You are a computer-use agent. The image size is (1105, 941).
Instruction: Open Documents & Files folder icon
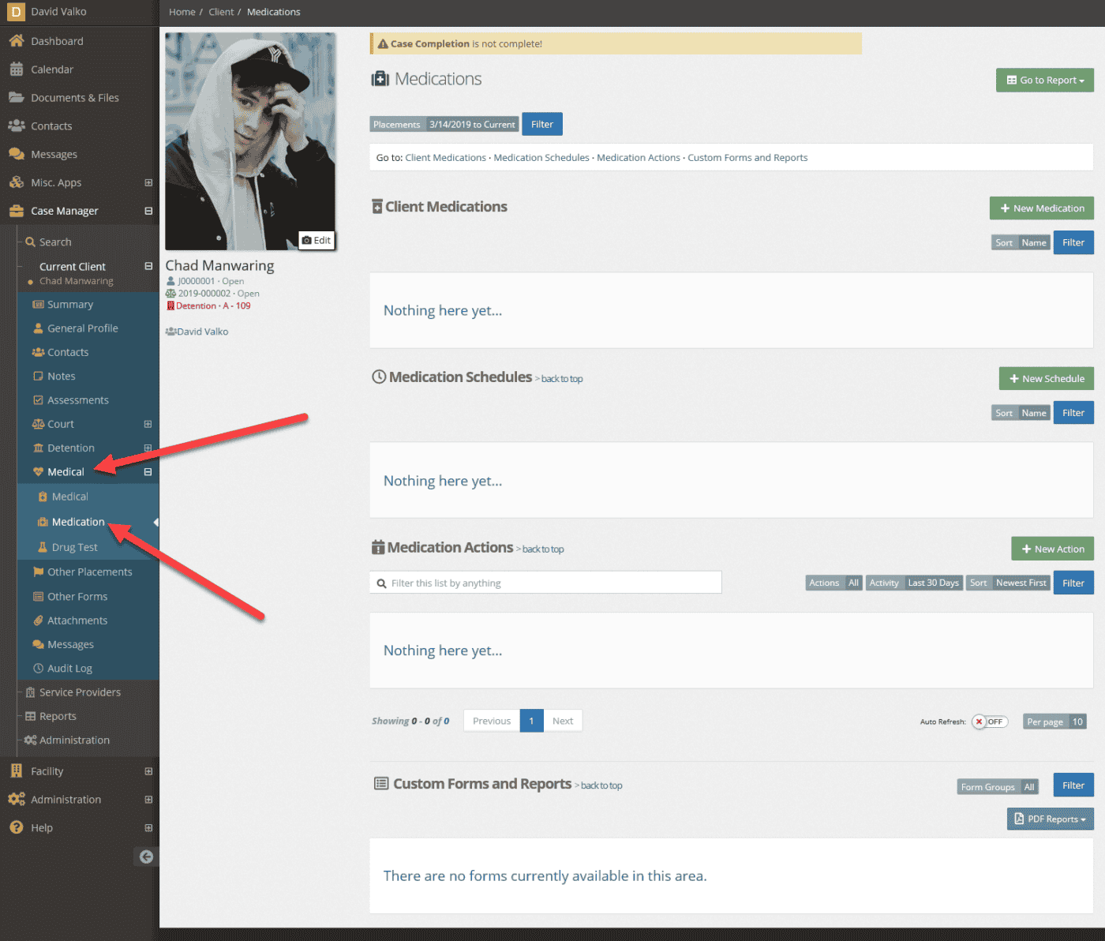(x=16, y=98)
